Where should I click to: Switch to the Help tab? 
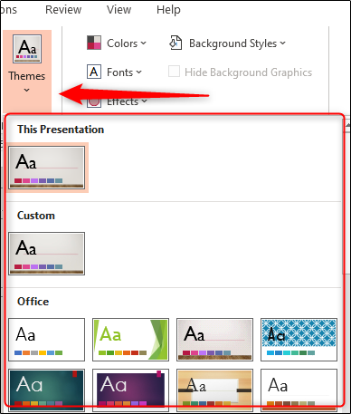[x=168, y=10]
